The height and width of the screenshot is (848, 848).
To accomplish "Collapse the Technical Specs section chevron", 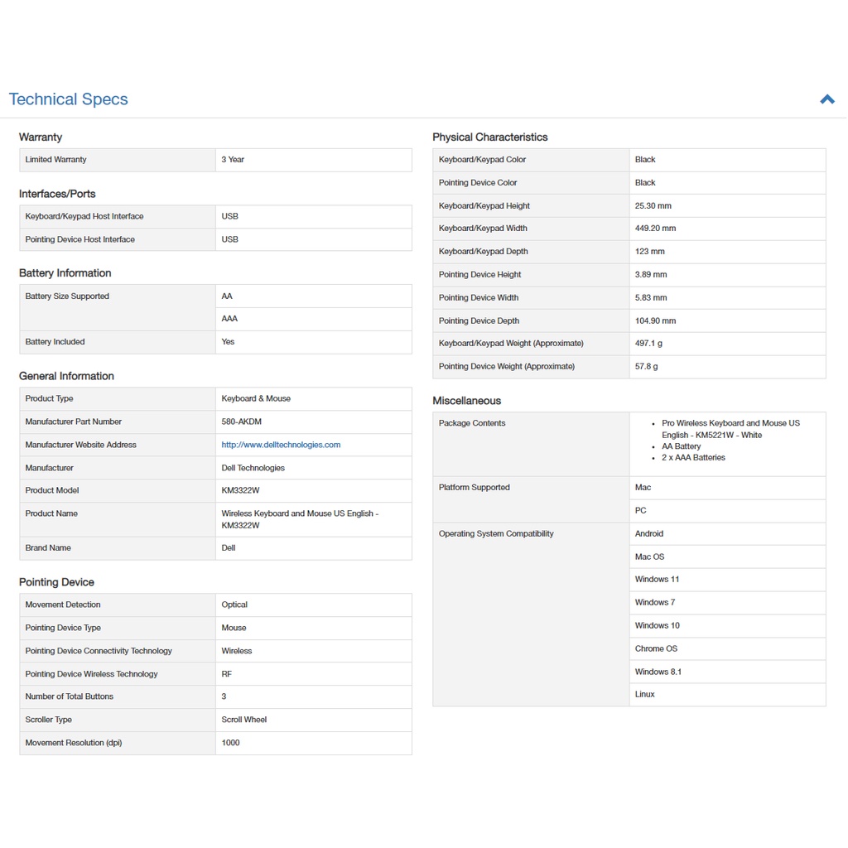I will point(826,99).
